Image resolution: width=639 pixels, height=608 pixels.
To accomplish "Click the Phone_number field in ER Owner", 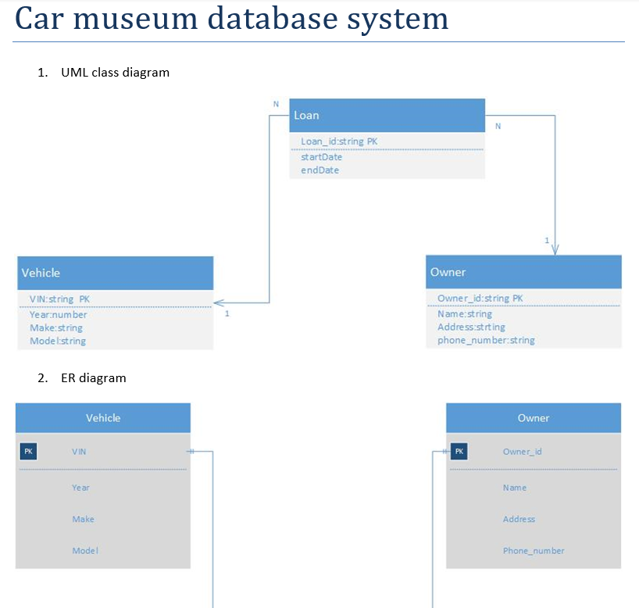I will [534, 551].
